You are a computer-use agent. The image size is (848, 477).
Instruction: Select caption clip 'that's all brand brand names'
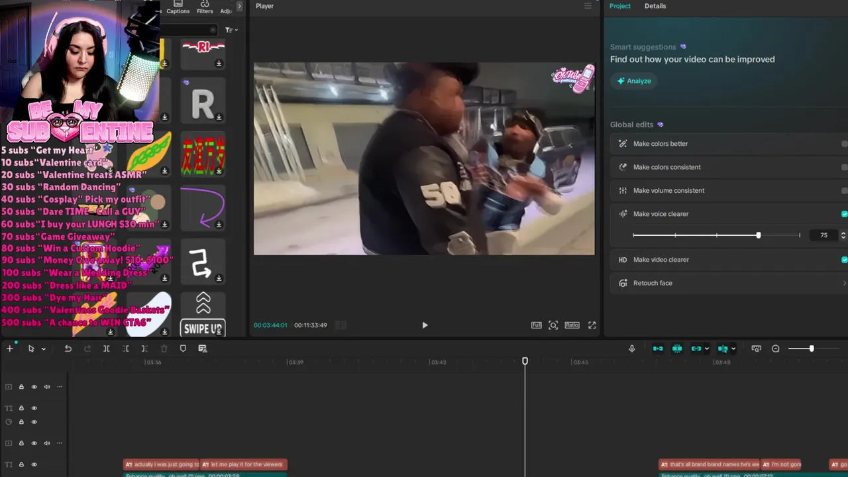tap(709, 464)
